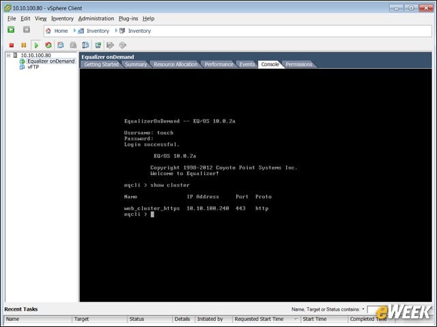Open the Edit menu
The image size is (437, 327).
[x=25, y=18]
